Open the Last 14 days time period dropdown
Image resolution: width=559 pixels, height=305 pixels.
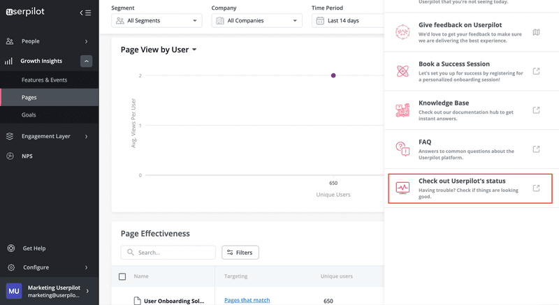(347, 21)
